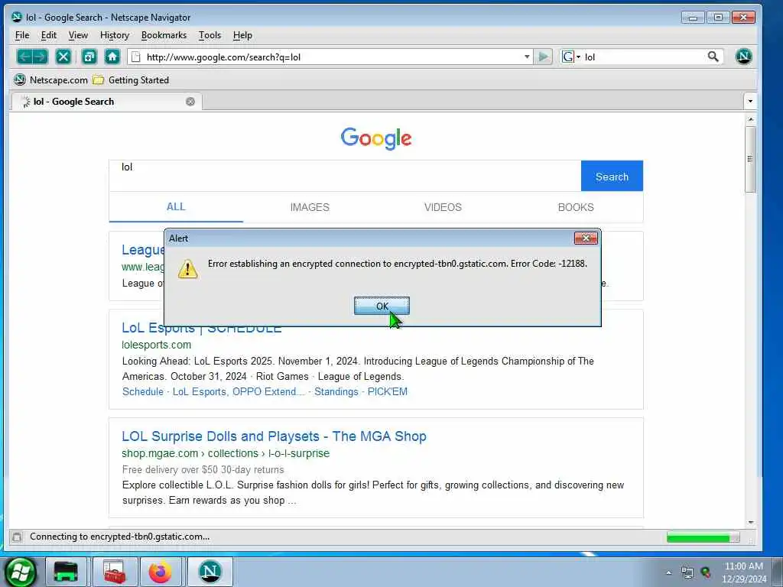Click the Google page search input

pyautogui.click(x=345, y=176)
